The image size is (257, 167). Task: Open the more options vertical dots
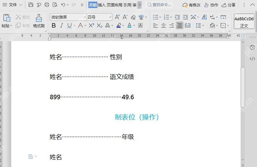[244, 5]
